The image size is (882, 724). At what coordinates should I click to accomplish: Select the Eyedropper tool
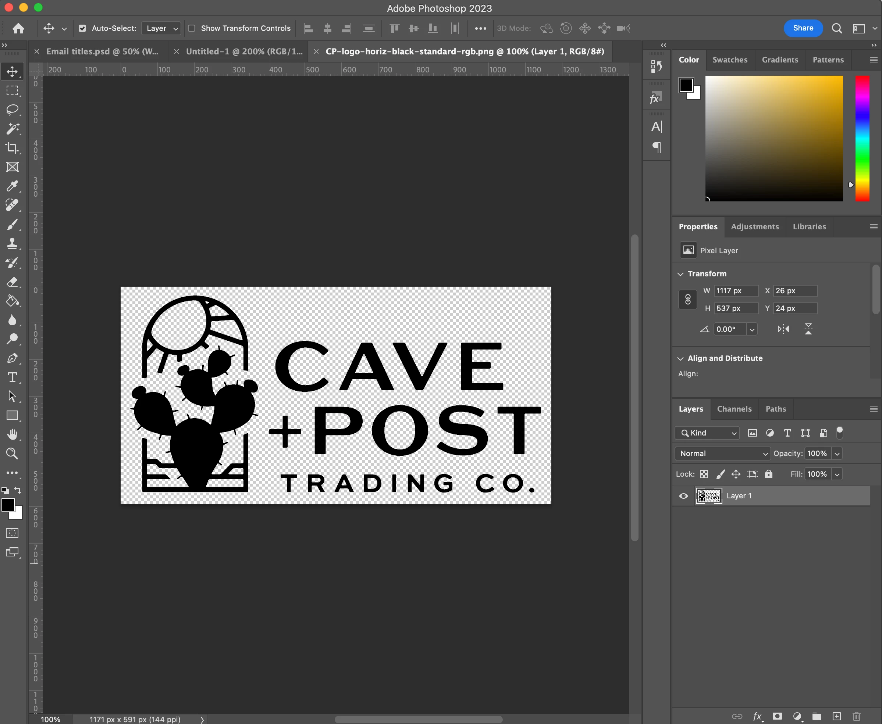click(x=12, y=186)
